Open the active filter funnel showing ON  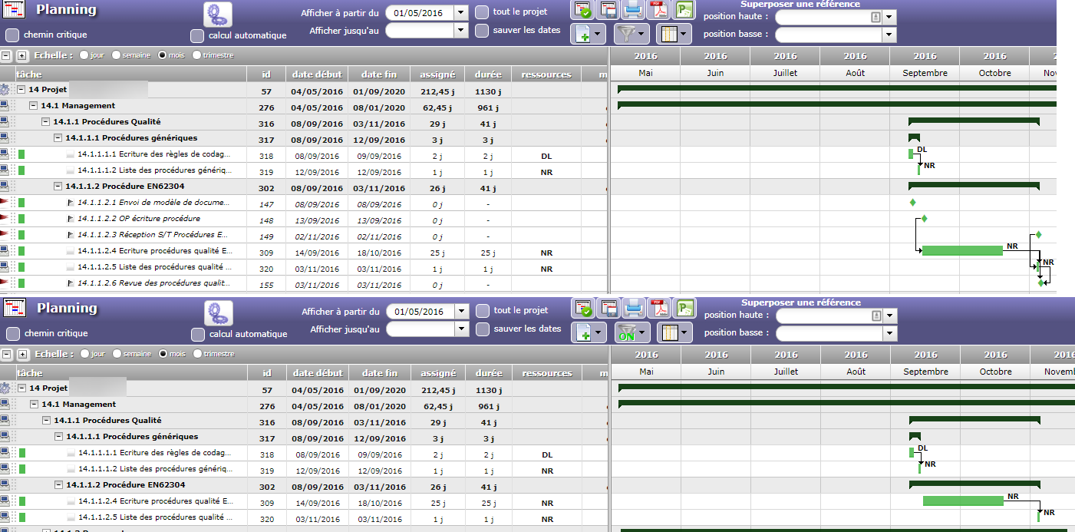coord(631,332)
